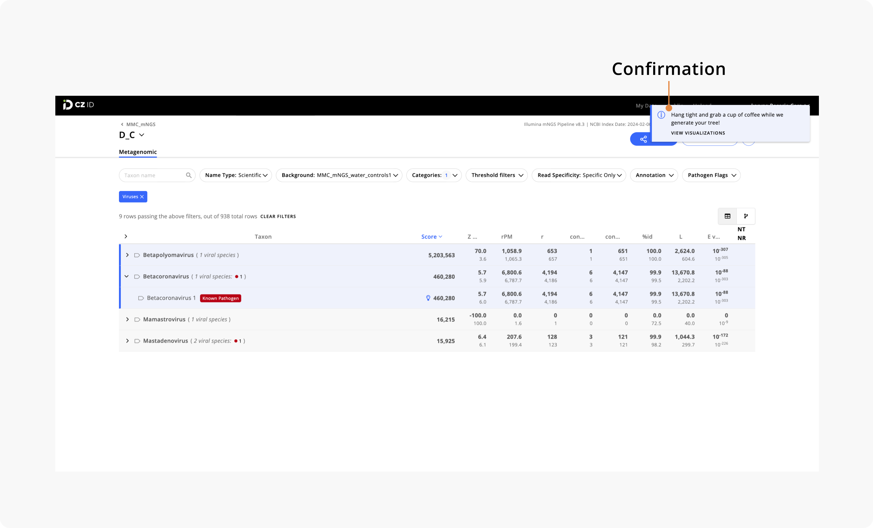
Task: Collapse the Betacoronavirus row
Action: coord(126,277)
